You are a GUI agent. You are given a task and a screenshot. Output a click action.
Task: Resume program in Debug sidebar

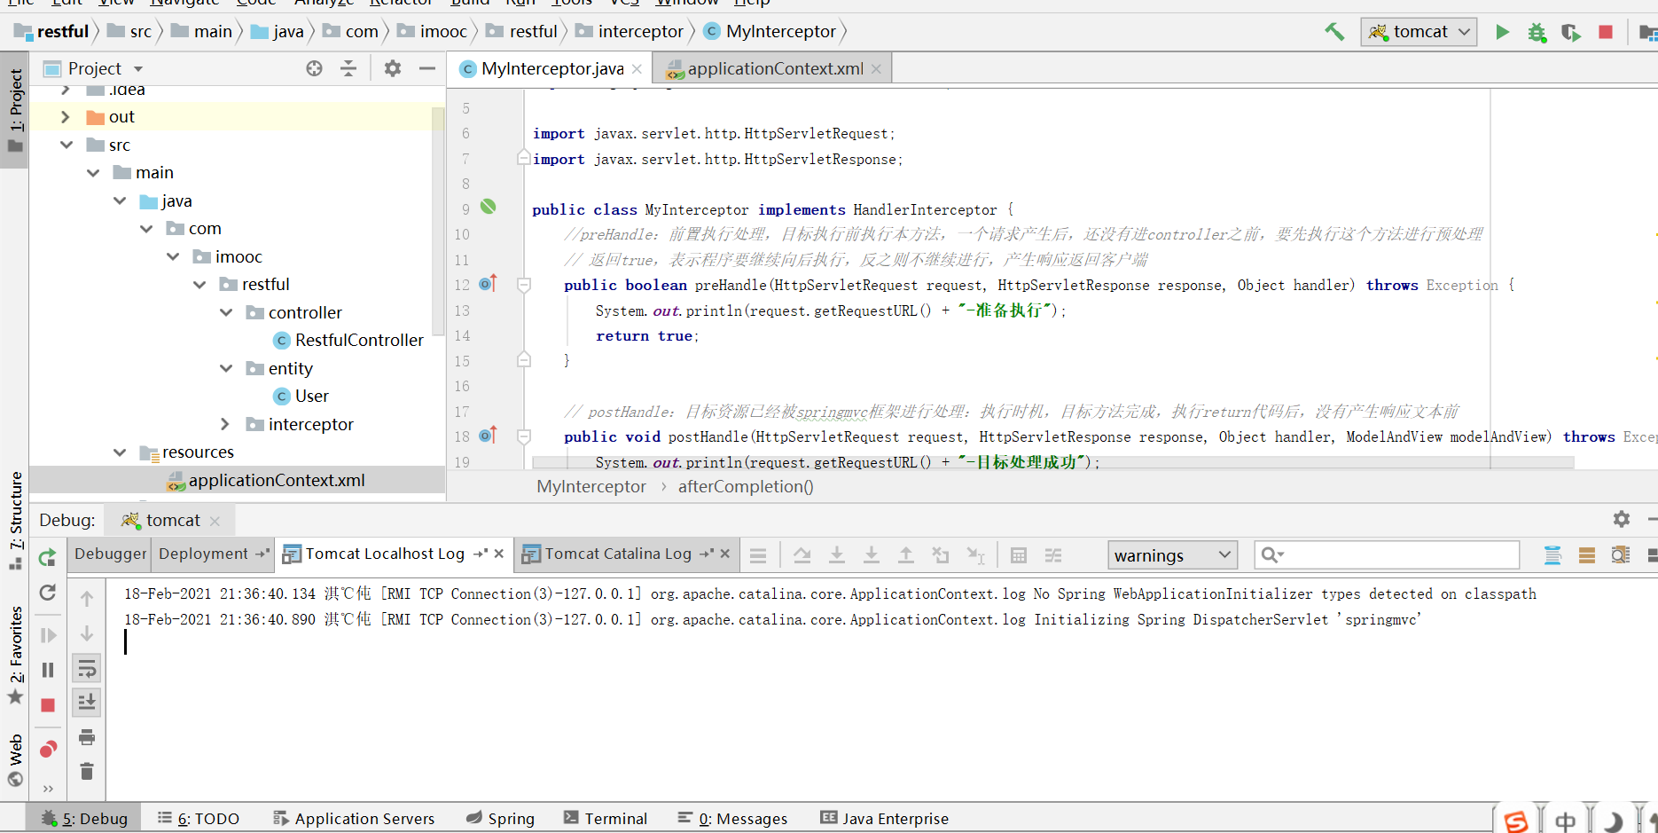tap(48, 635)
